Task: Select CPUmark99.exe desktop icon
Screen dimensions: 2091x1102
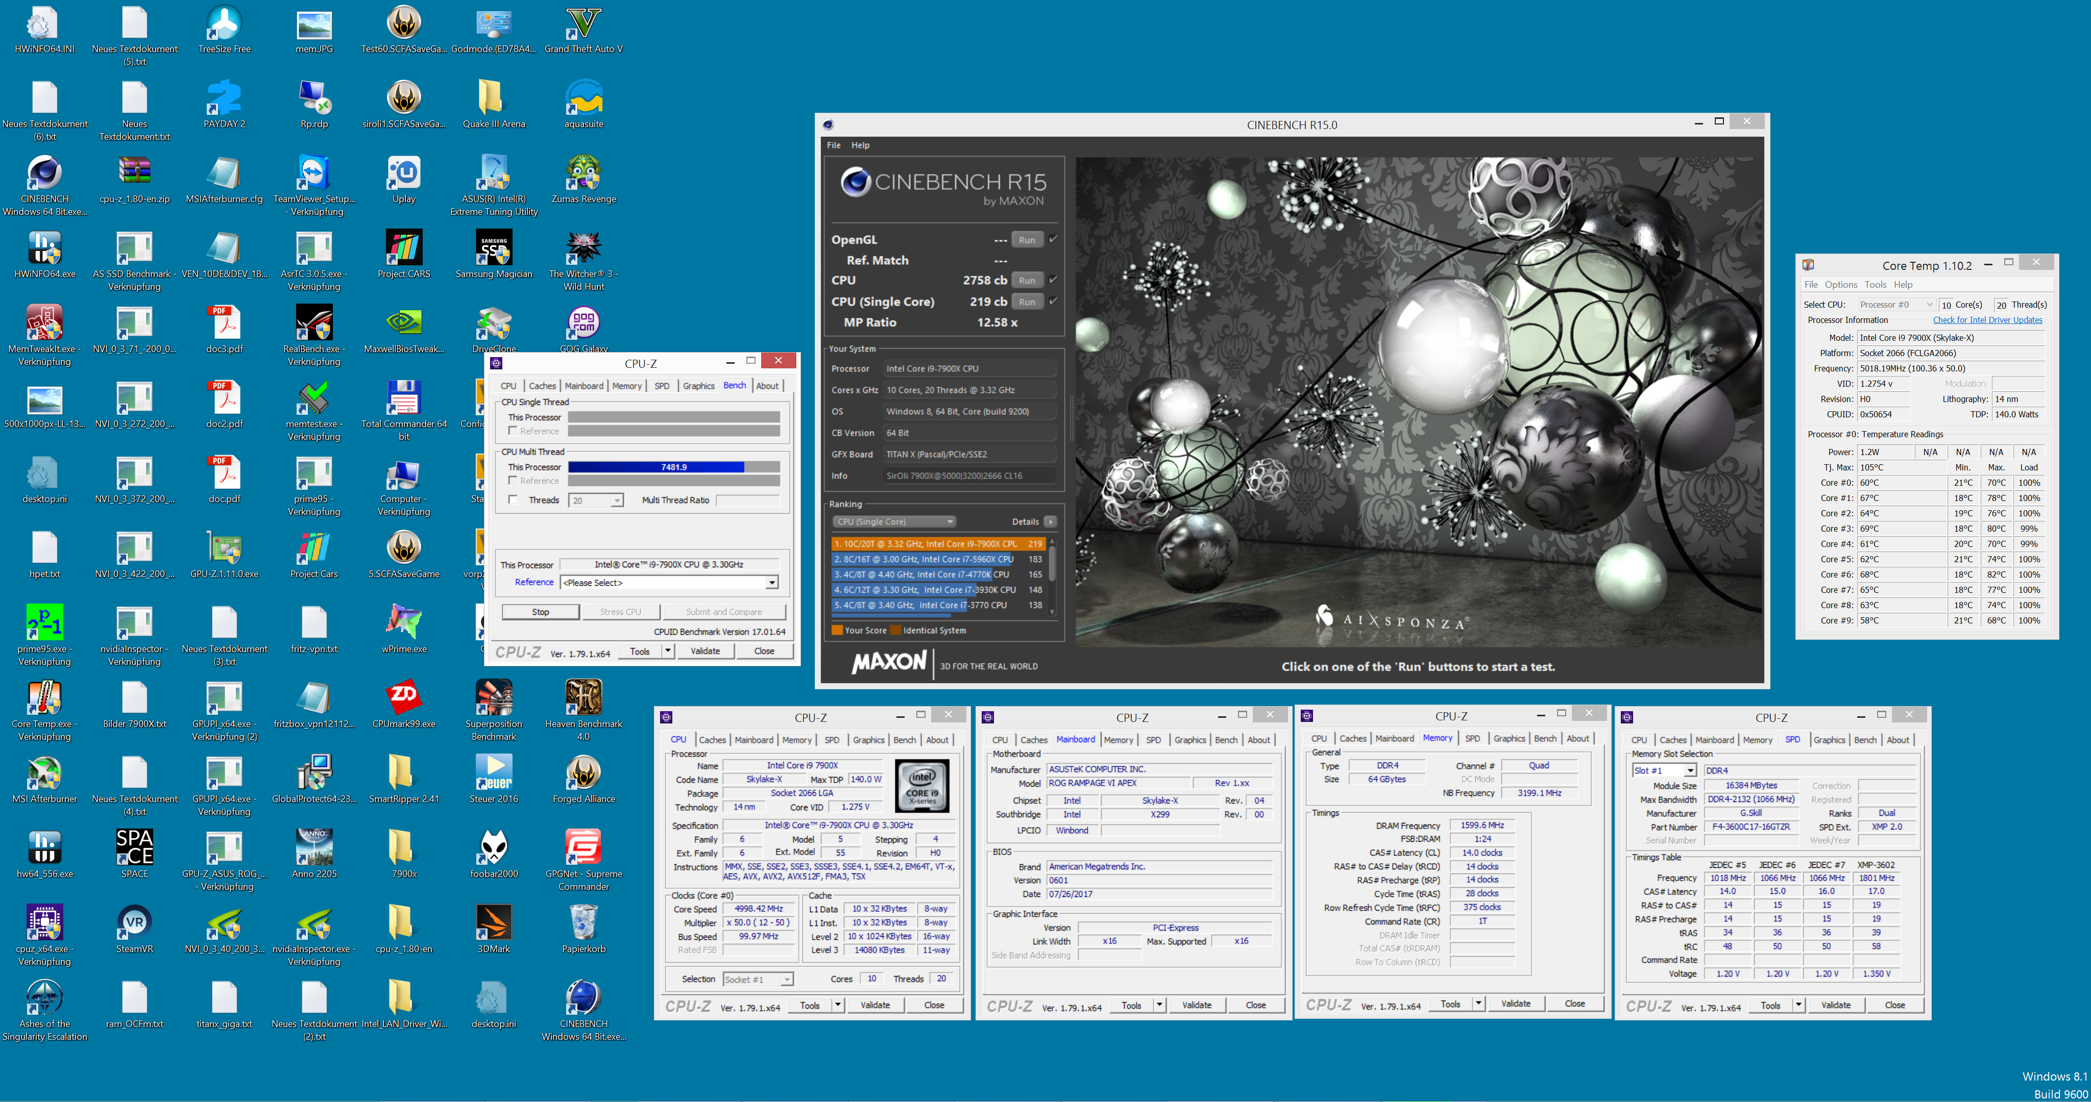Action: pyautogui.click(x=403, y=705)
